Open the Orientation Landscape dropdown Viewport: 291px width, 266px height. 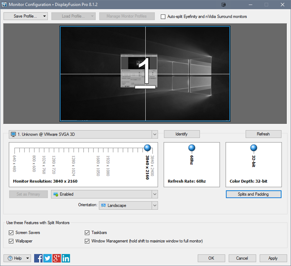(x=155, y=206)
